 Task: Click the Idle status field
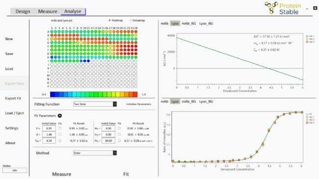click(x=15, y=171)
